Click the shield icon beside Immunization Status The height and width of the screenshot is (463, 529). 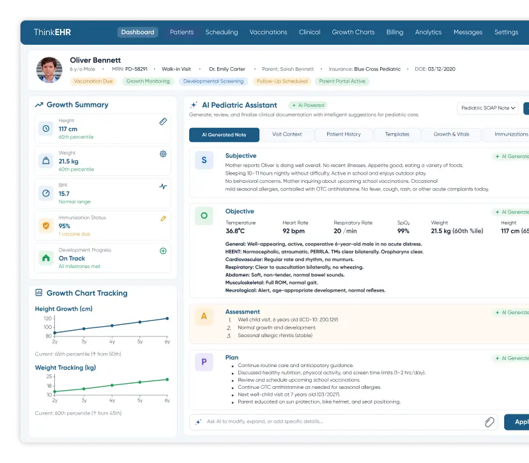click(x=46, y=226)
